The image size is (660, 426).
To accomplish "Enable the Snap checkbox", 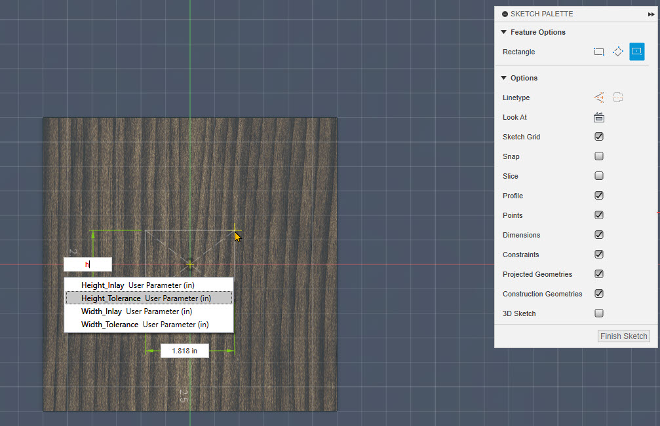I will tap(599, 156).
